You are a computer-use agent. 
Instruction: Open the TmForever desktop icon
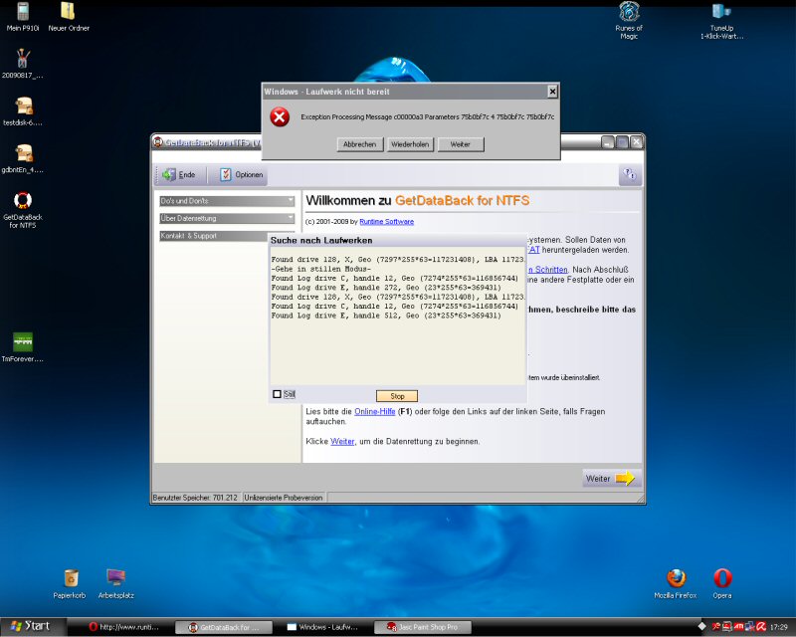(x=23, y=347)
